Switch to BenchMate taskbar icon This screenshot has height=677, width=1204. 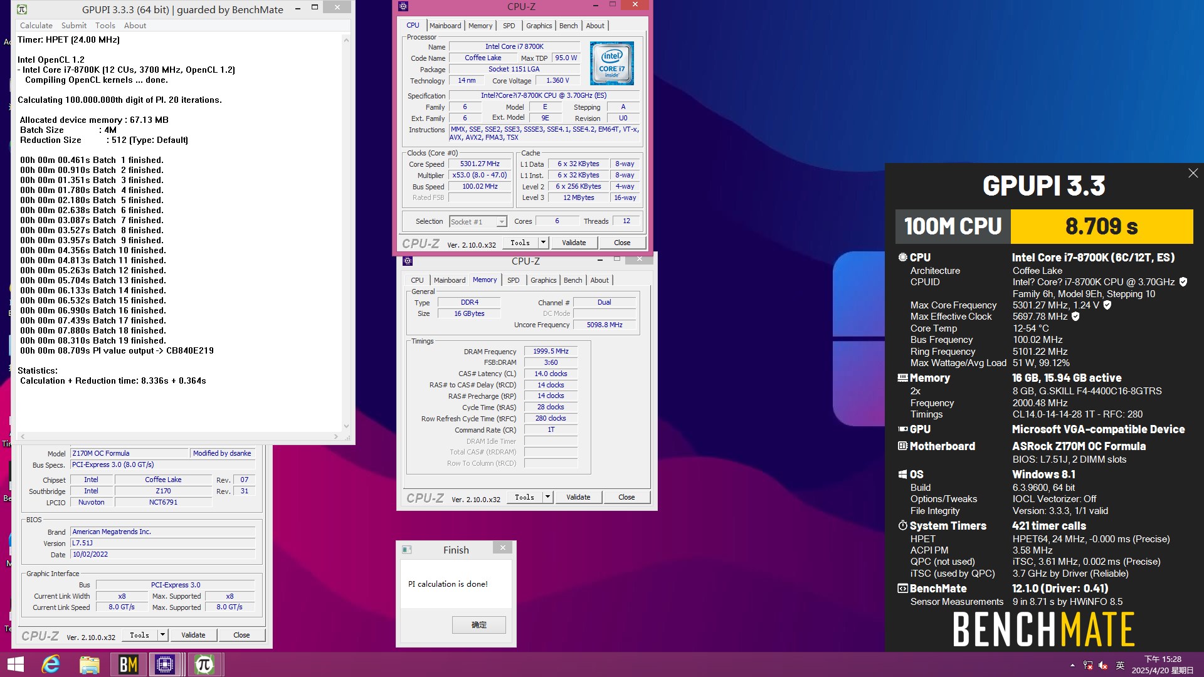128,664
